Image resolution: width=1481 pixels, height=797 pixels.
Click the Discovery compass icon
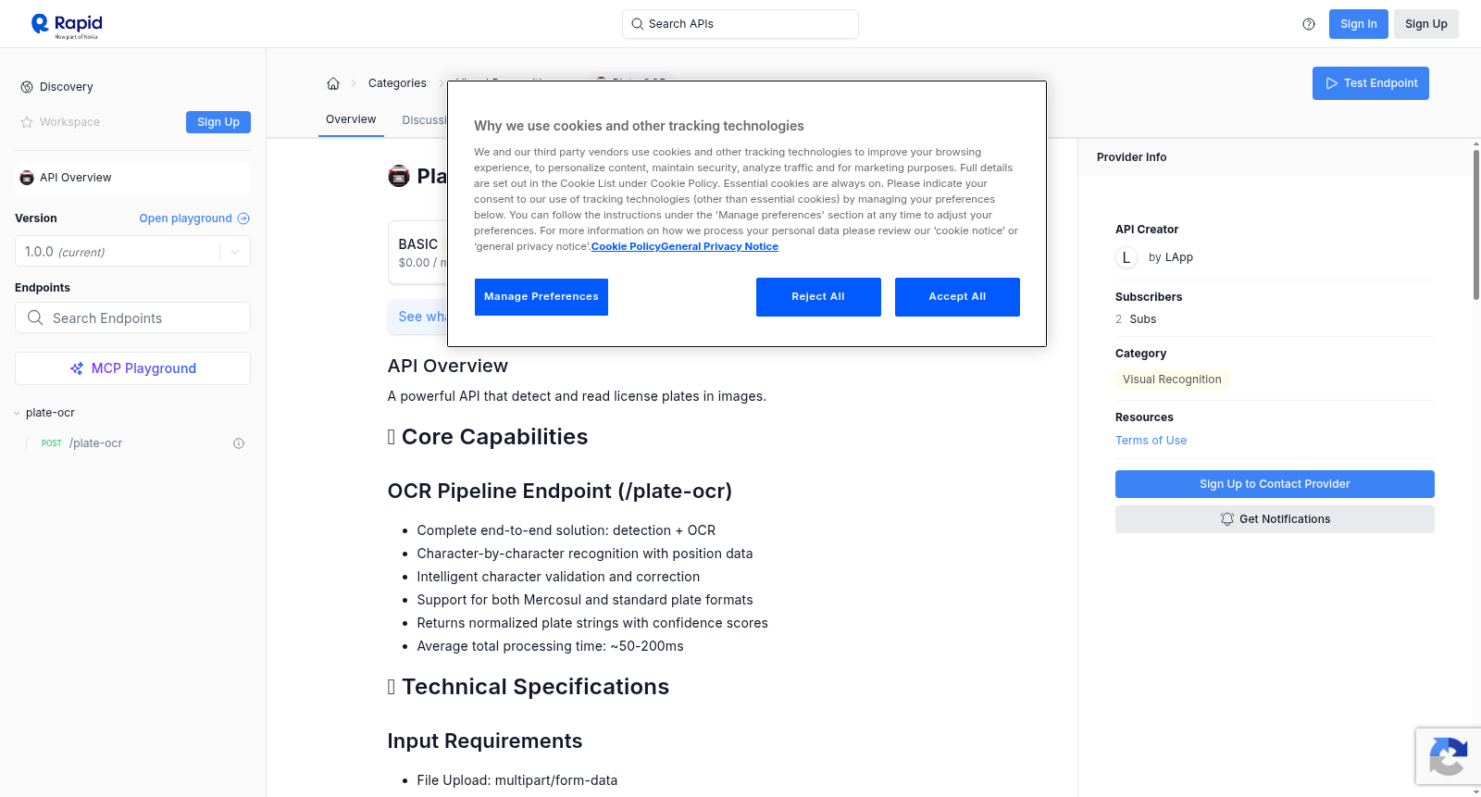coord(27,87)
